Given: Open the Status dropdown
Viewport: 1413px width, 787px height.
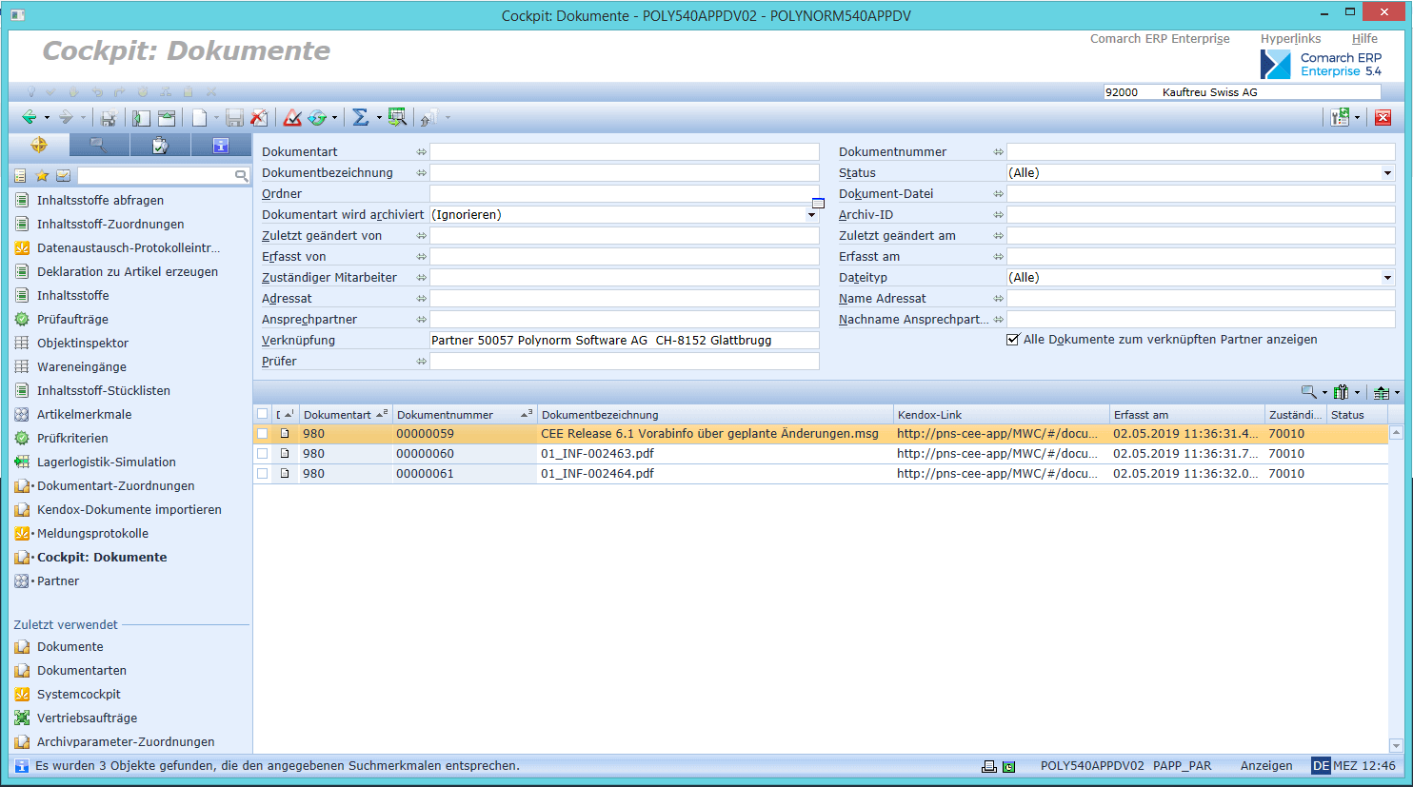Looking at the screenshot, I should point(1387,173).
